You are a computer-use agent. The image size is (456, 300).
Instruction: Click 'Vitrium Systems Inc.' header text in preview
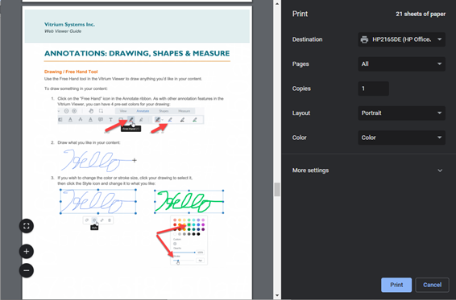click(x=69, y=24)
